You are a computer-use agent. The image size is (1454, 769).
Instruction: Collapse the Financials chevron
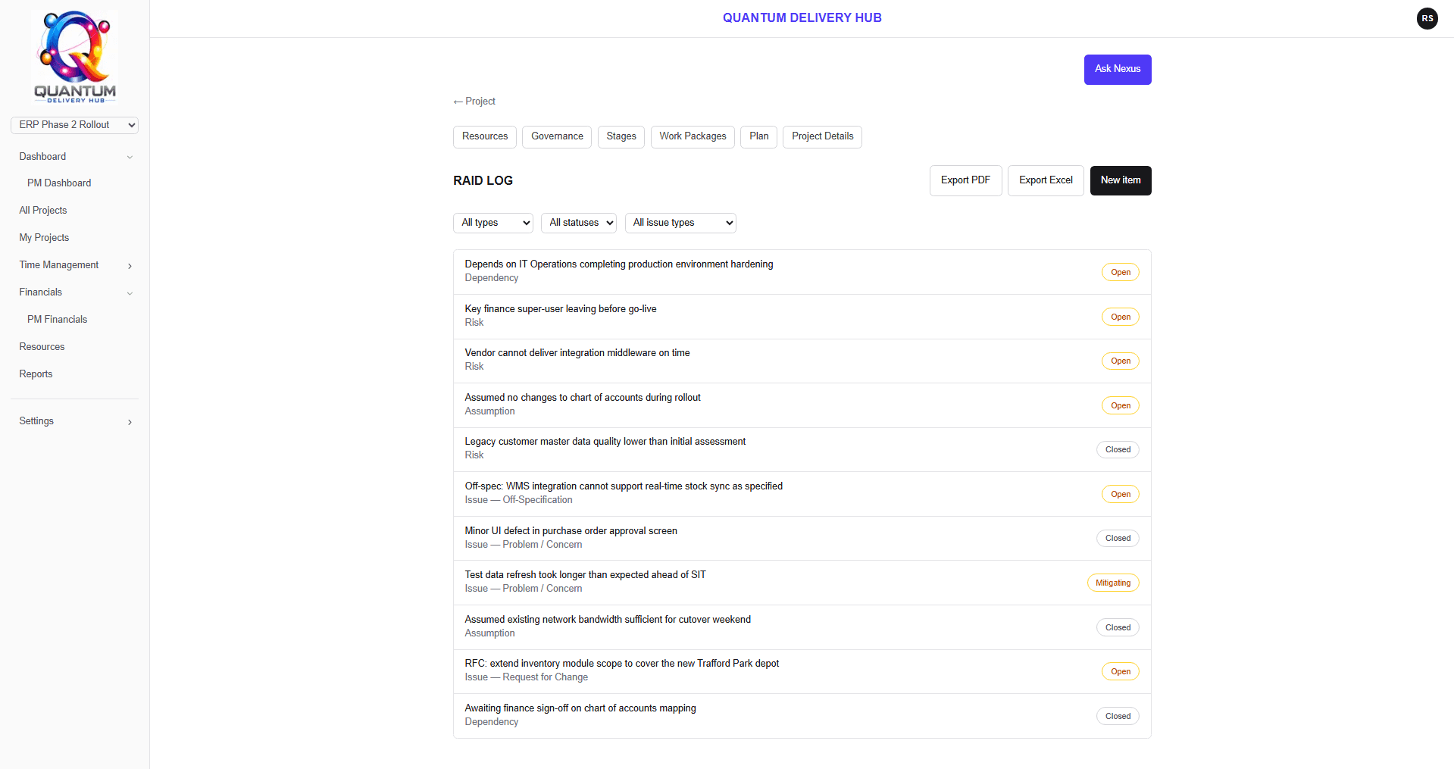tap(130, 293)
